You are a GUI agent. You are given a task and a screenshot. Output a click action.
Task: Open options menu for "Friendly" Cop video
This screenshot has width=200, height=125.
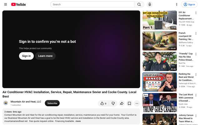(196, 54)
